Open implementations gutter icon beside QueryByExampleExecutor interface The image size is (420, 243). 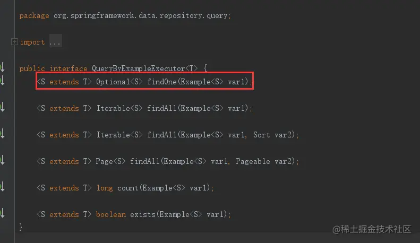3,67
